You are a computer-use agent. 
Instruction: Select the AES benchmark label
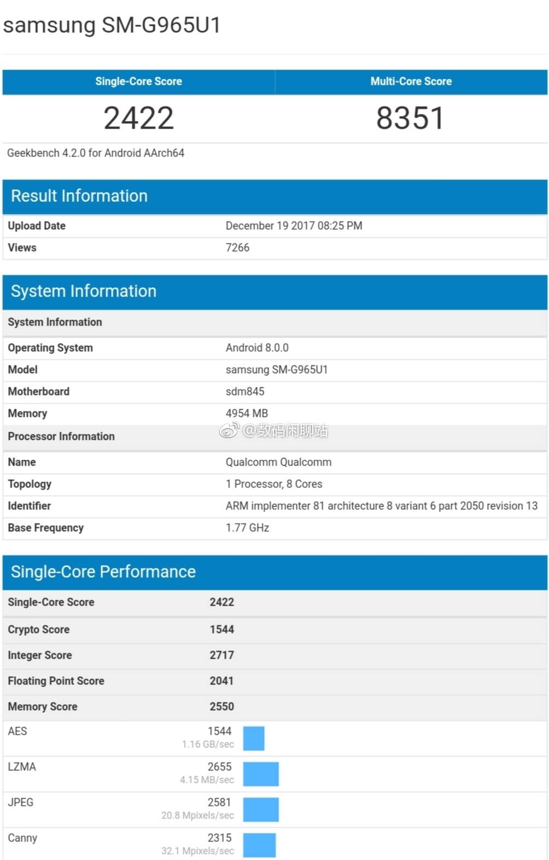click(x=17, y=731)
